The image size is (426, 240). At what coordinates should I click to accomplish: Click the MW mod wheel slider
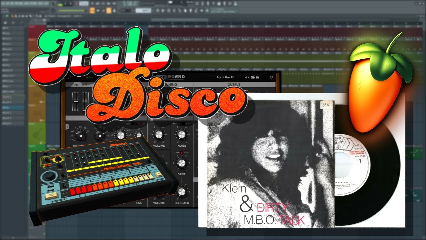click(x=85, y=102)
